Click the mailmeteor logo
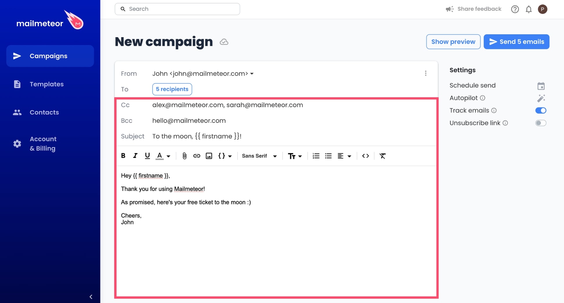This screenshot has height=303, width=564. (x=50, y=20)
